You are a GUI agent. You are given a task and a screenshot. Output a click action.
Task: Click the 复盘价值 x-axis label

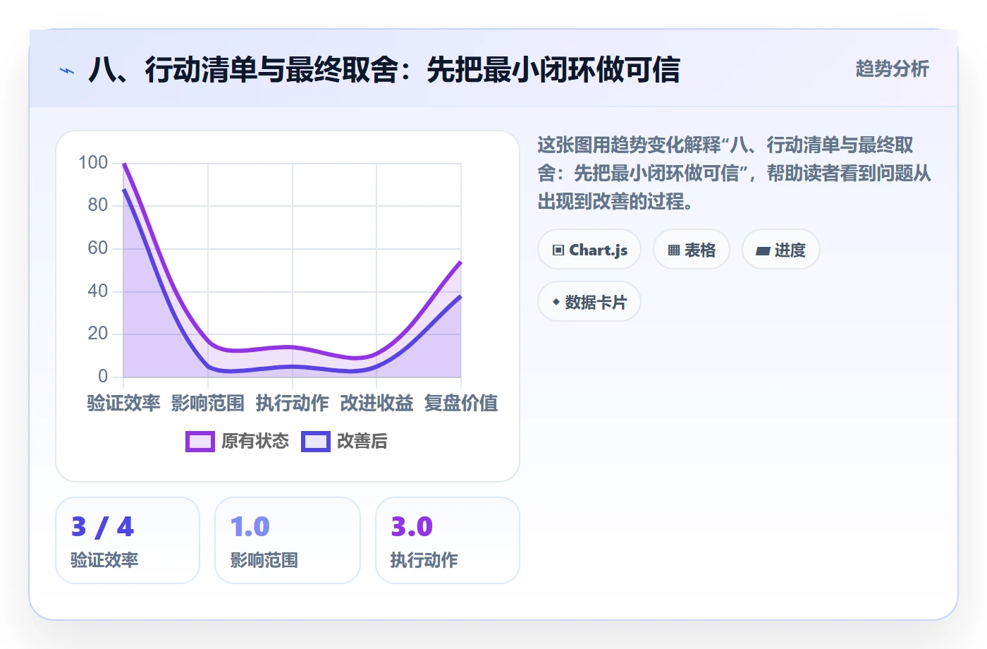pos(461,404)
